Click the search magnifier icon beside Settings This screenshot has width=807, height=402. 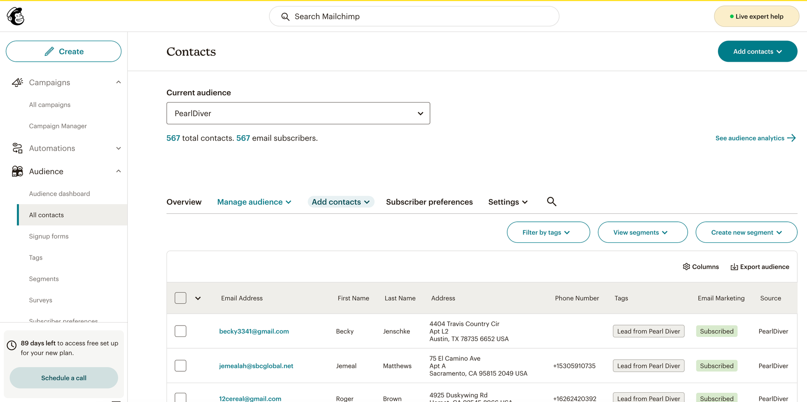[551, 202]
